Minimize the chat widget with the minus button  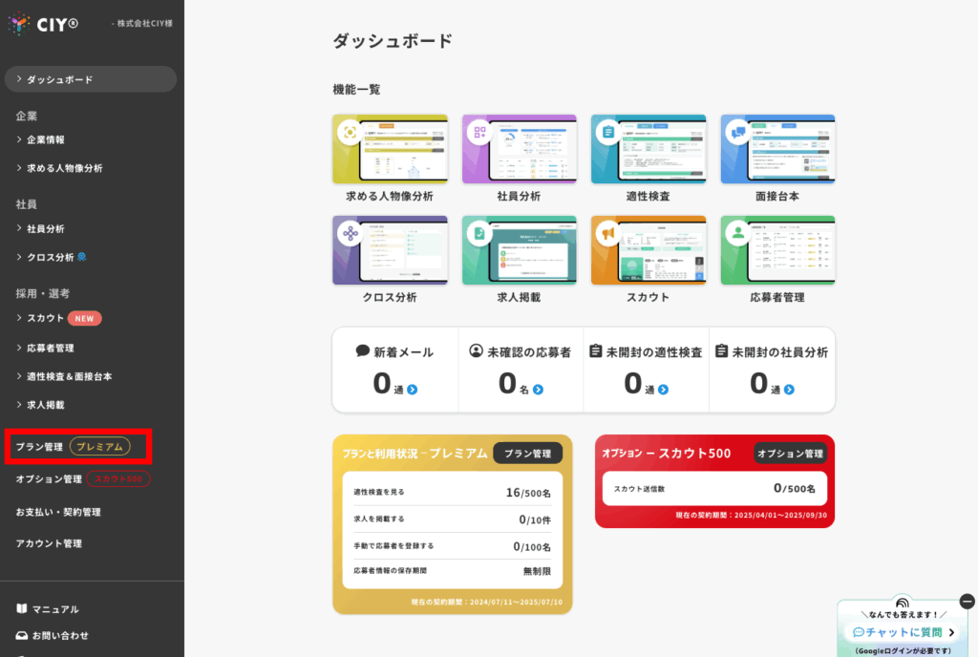(x=967, y=602)
